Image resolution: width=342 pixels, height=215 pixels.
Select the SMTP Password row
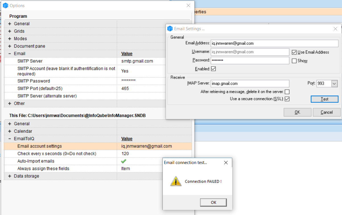(85, 81)
